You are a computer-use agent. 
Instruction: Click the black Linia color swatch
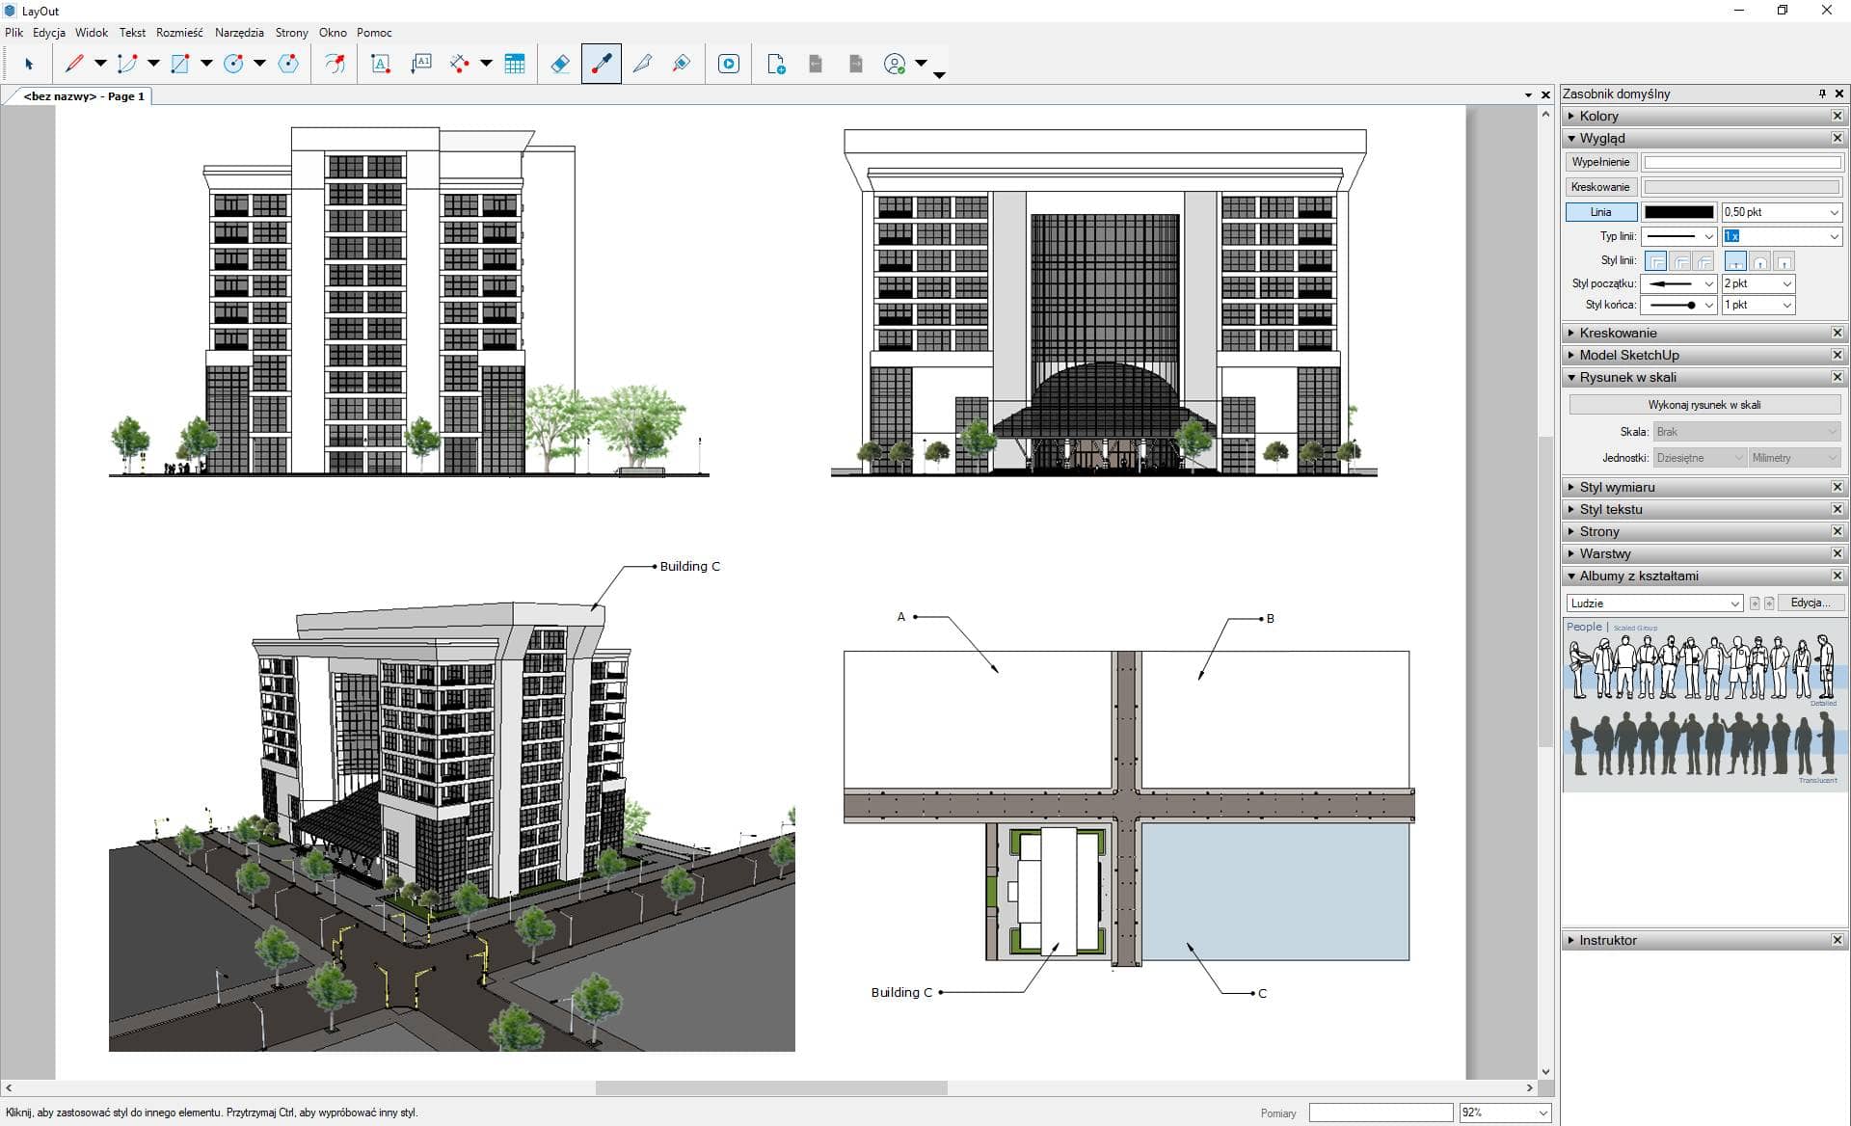pos(1678,212)
